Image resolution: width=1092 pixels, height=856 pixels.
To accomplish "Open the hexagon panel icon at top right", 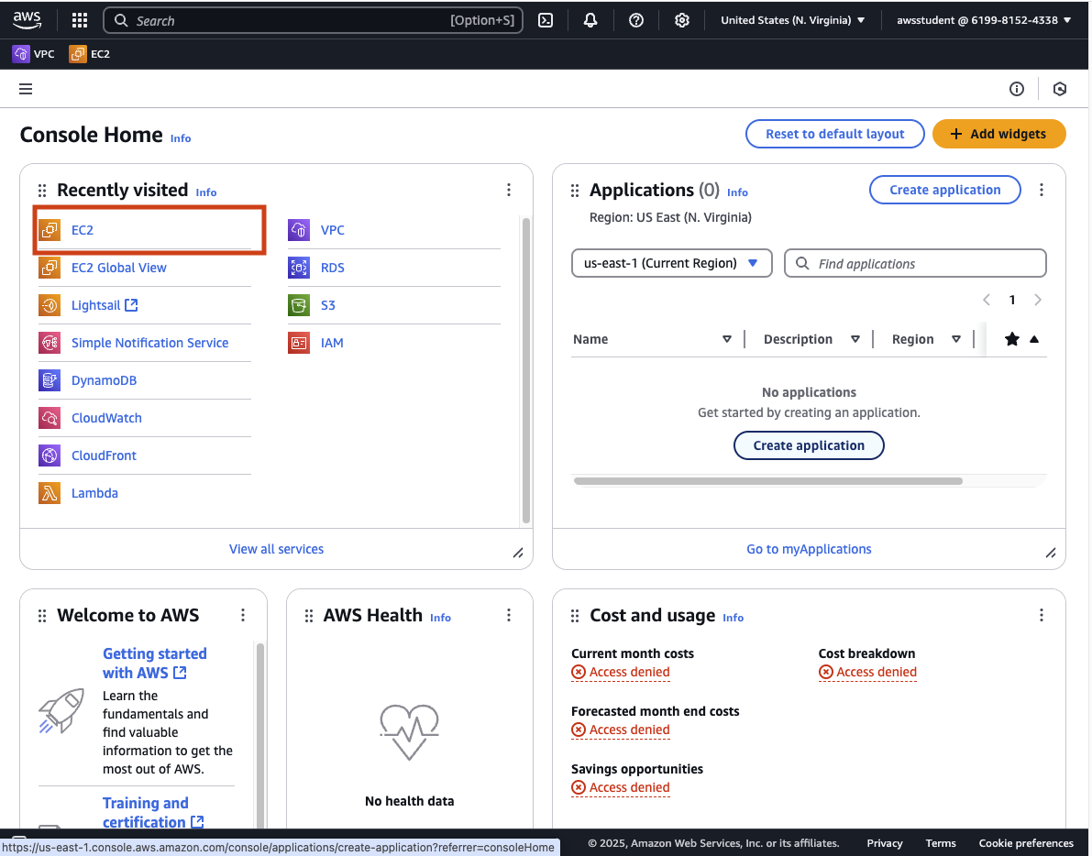I will 1060,89.
